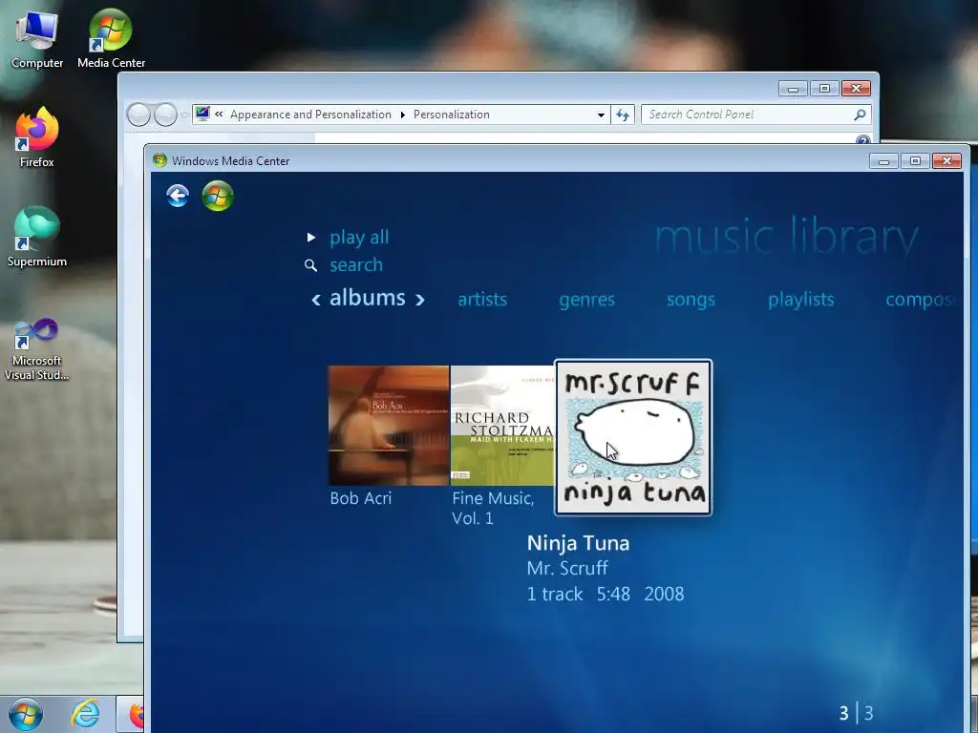Open the Ninja Tuna album cover
This screenshot has width=978, height=733.
click(x=633, y=437)
